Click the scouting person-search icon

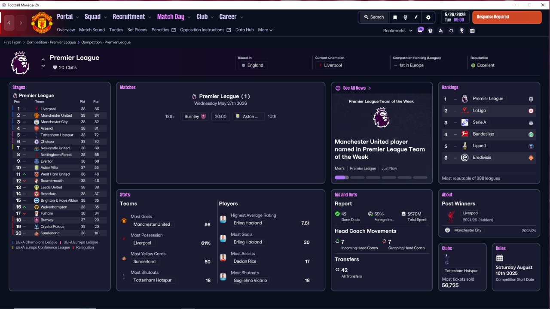point(441,30)
